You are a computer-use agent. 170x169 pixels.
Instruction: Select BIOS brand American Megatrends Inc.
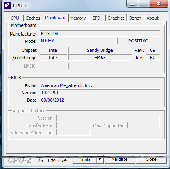click(x=100, y=85)
